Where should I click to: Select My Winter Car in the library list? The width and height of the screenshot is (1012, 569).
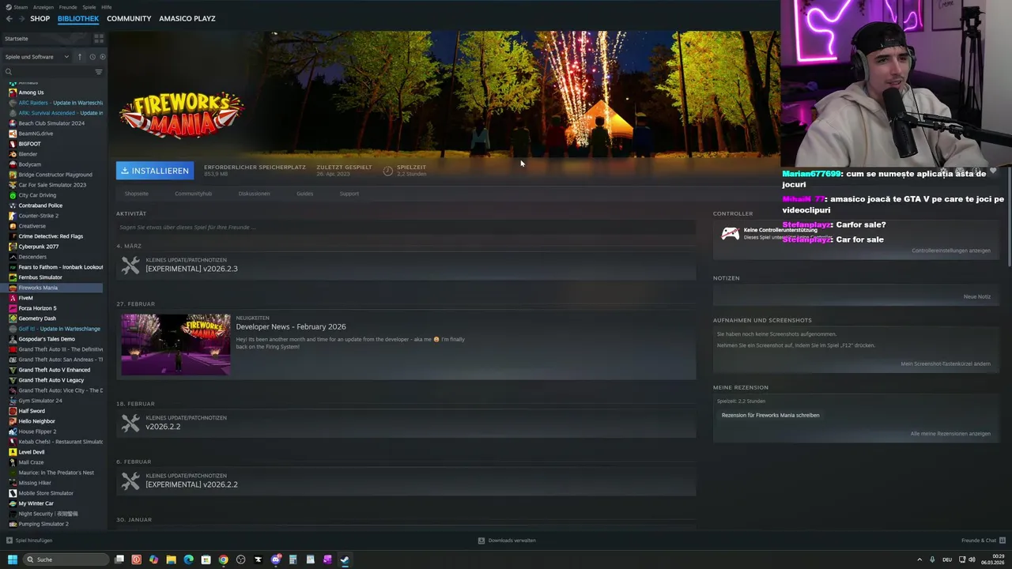click(36, 503)
